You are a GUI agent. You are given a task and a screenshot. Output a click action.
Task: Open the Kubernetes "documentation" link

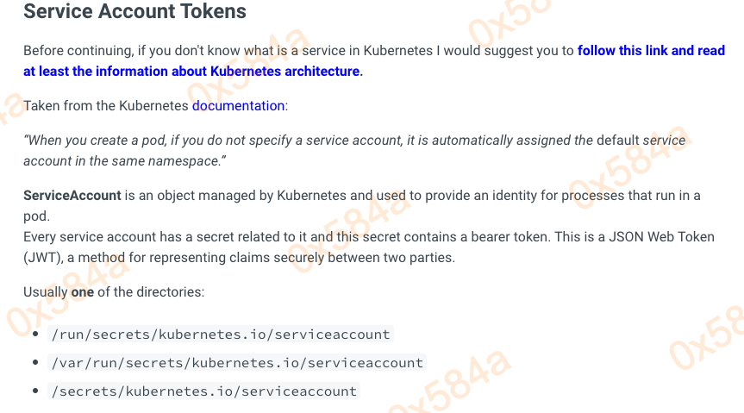click(238, 106)
